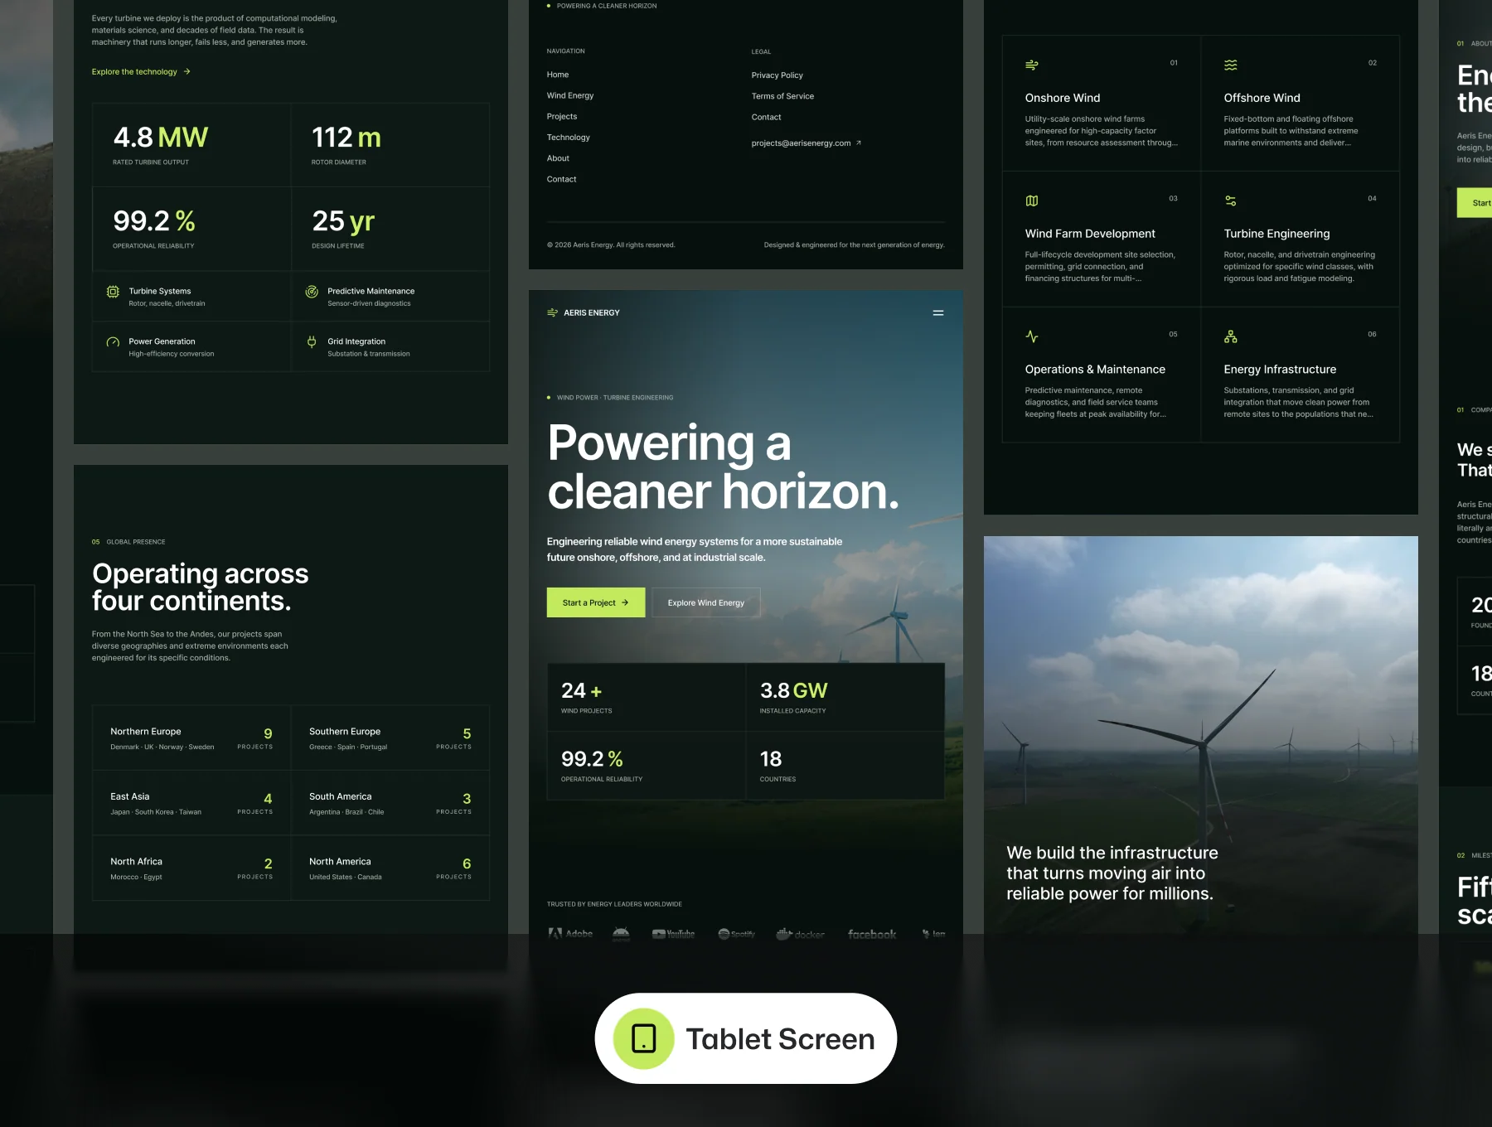Click the 112 m rotor diameter stat
1492x1127 pixels.
(x=390, y=145)
